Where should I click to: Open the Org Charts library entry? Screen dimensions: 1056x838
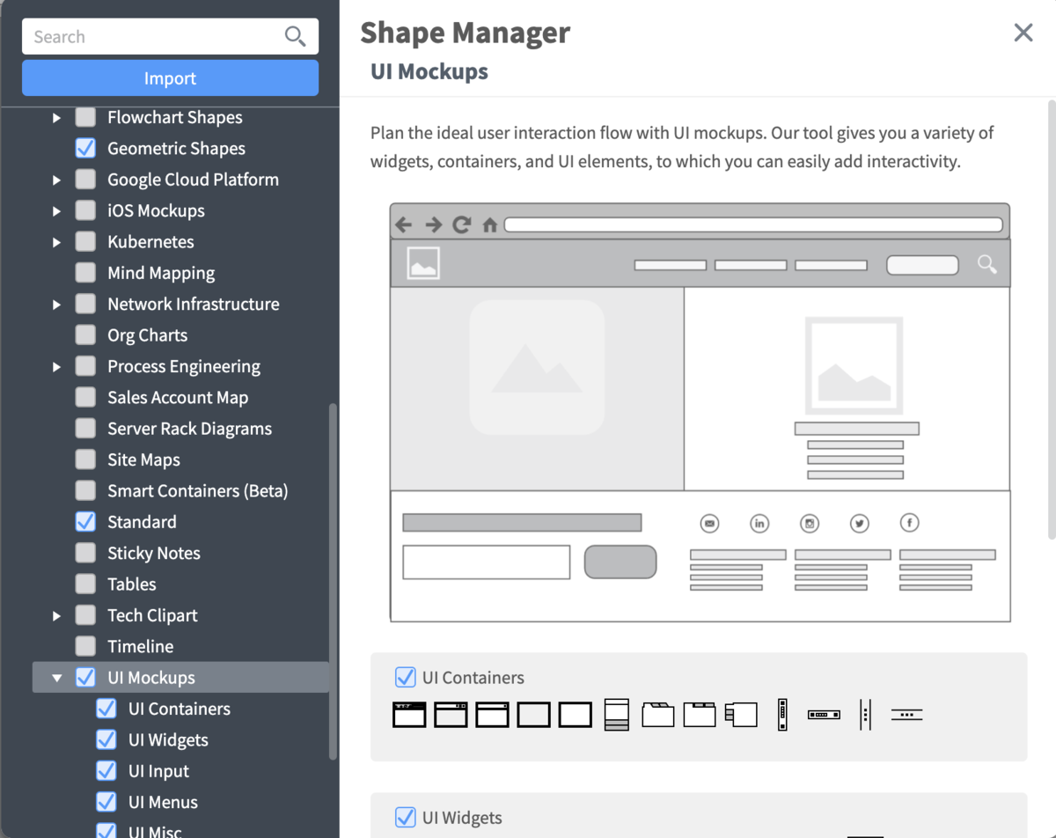tap(147, 335)
